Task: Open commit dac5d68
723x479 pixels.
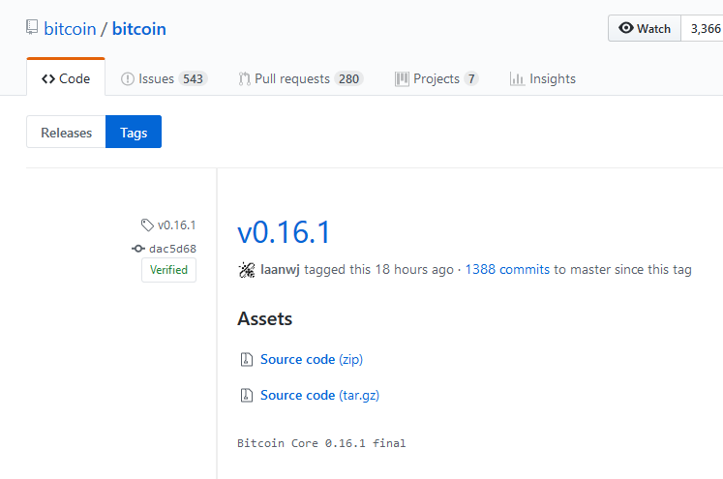Action: [172, 249]
